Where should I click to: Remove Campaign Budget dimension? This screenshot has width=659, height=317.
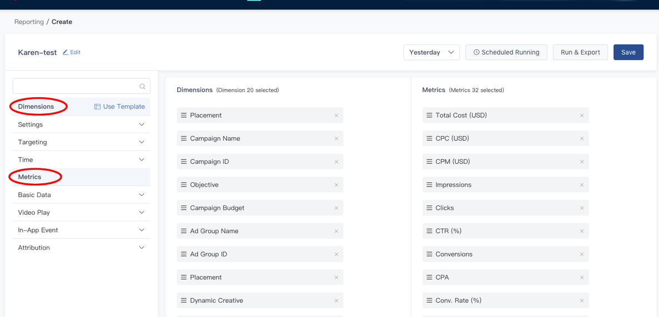click(x=336, y=208)
